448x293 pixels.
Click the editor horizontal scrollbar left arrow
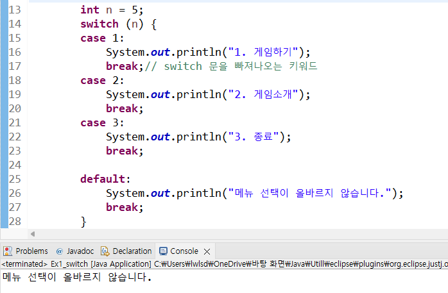[33, 234]
